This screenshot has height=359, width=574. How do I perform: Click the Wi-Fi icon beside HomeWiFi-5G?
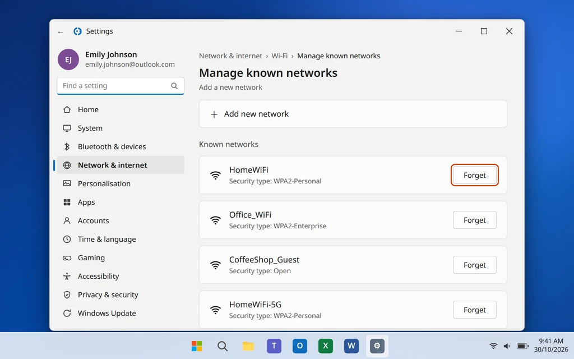216,310
